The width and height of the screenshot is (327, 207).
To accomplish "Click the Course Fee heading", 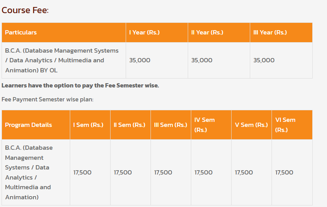I will coord(25,10).
